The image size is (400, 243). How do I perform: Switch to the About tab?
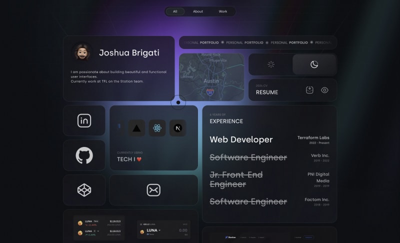click(198, 11)
